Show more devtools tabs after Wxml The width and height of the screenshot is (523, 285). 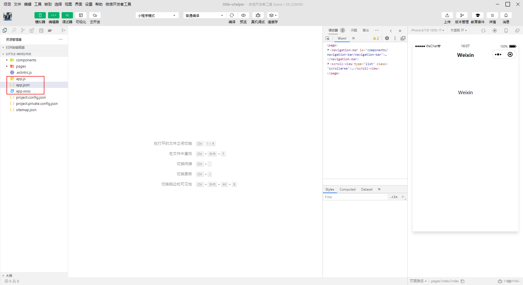[353, 38]
